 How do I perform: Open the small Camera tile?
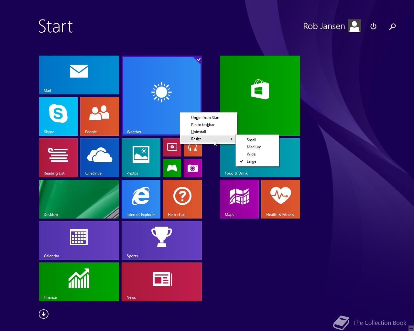(193, 168)
